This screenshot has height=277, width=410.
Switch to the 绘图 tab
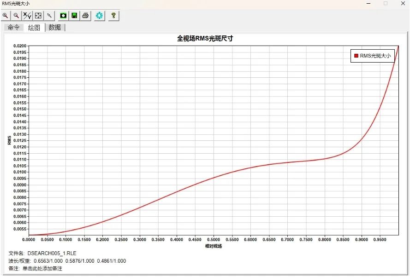[34, 28]
